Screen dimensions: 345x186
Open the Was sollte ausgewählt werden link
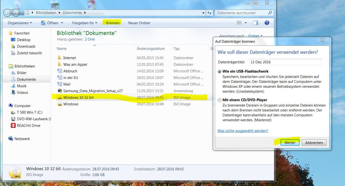coord(243,131)
